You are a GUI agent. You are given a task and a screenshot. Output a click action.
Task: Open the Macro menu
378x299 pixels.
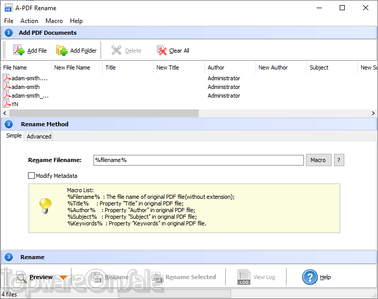54,21
